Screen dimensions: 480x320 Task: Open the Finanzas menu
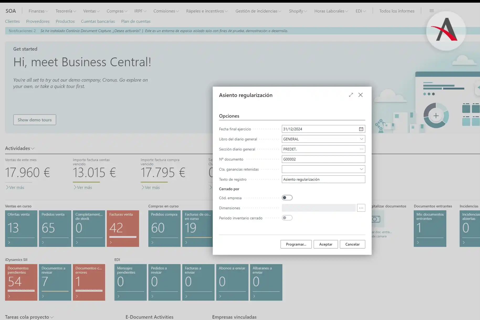(38, 11)
